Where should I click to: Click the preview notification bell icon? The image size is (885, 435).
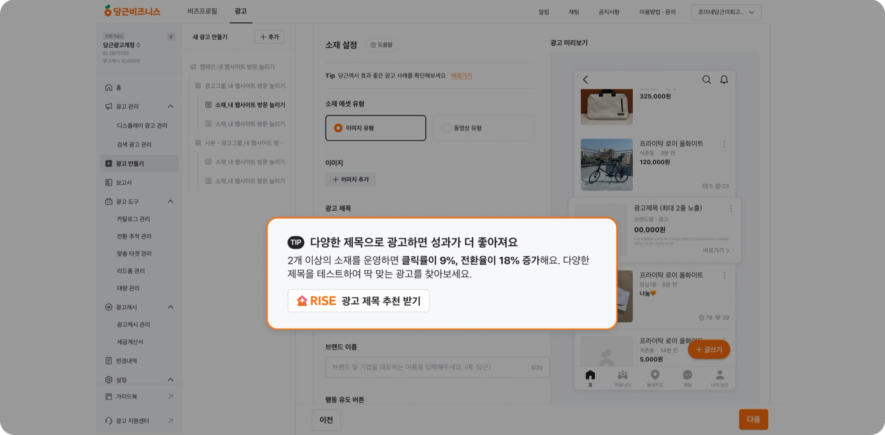[x=724, y=80]
